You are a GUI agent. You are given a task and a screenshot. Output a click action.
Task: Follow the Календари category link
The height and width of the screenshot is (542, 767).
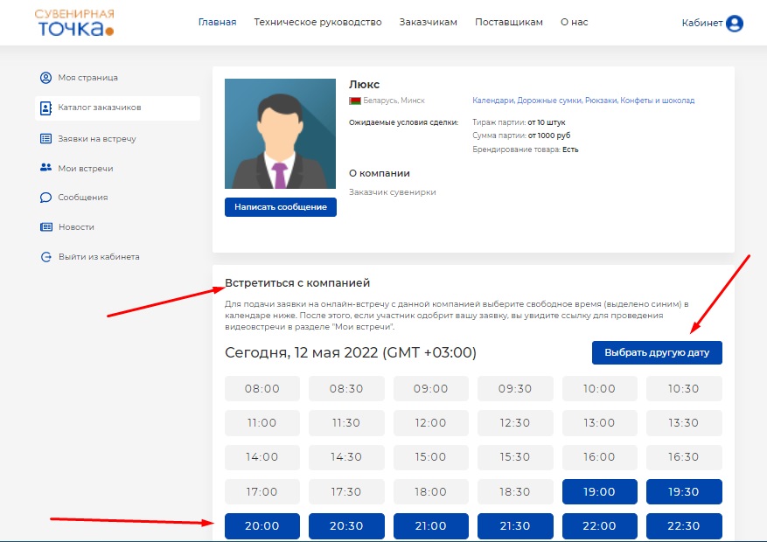pyautogui.click(x=491, y=101)
